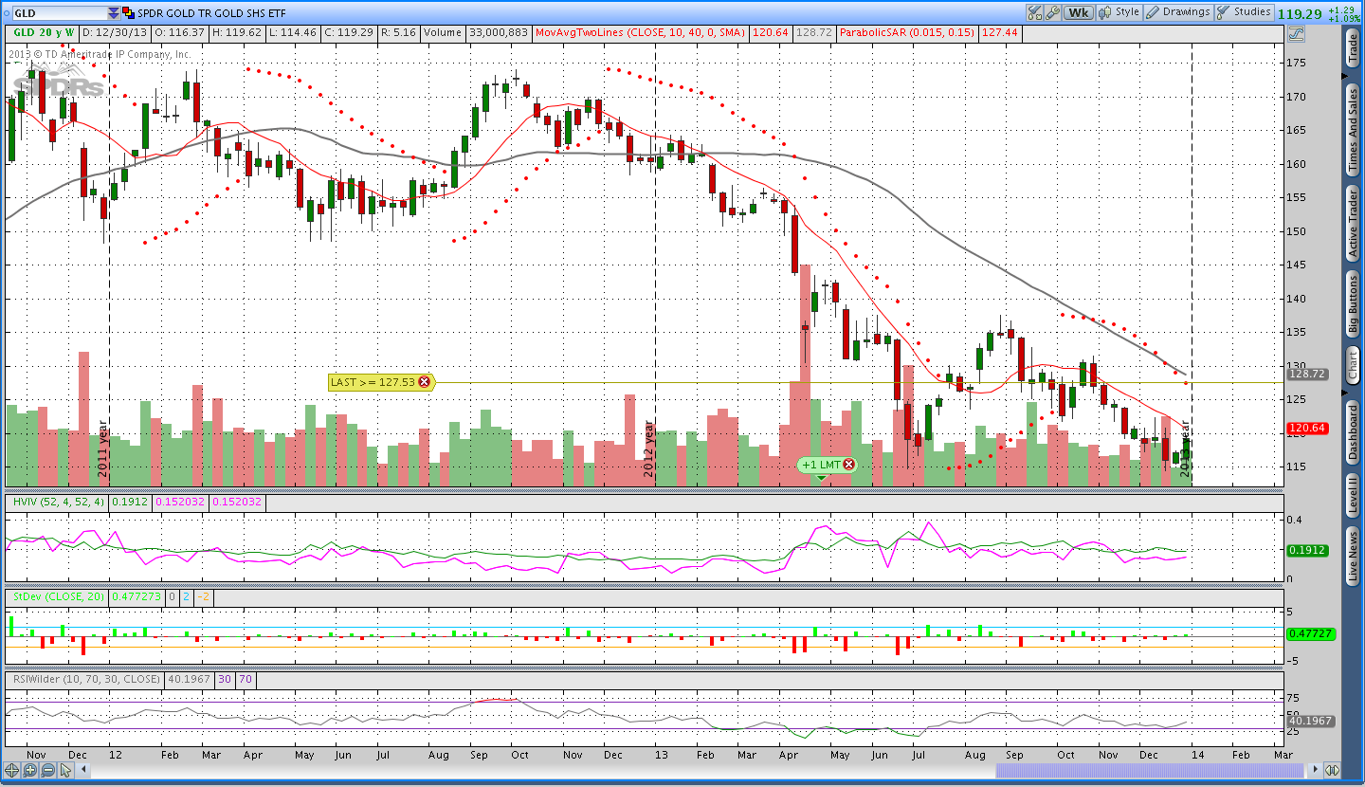Click the HVIV (52, 4, 52, 4) label
1365x787 pixels.
pyautogui.click(x=58, y=502)
